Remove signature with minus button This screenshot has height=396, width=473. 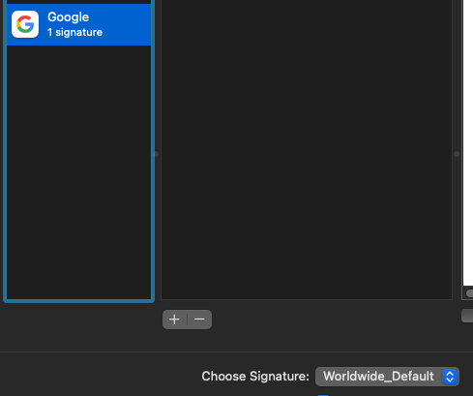click(199, 320)
